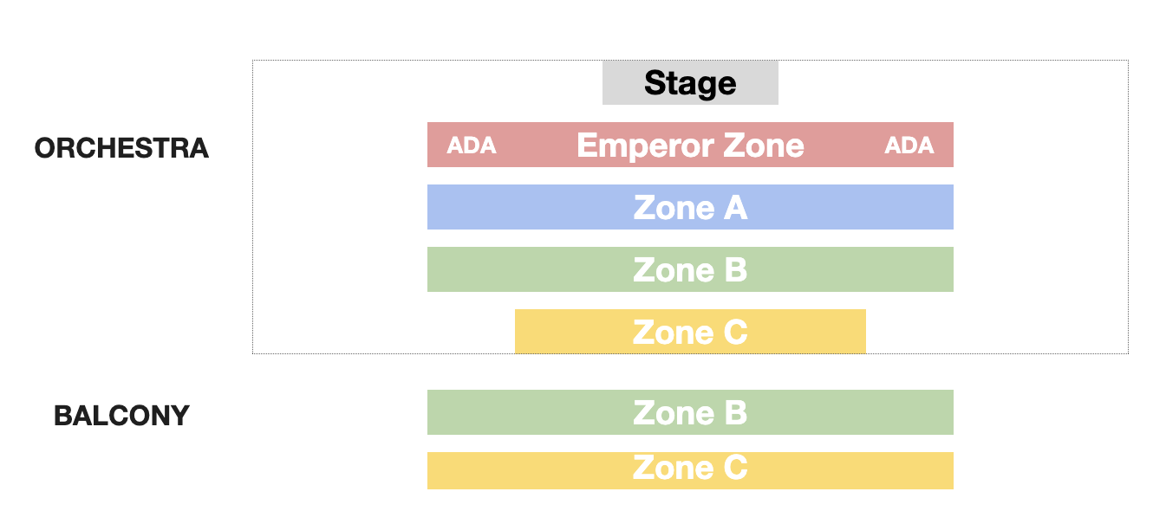Click the green Zone B bar below Zone A
This screenshot has width=1153, height=511.
(x=690, y=269)
